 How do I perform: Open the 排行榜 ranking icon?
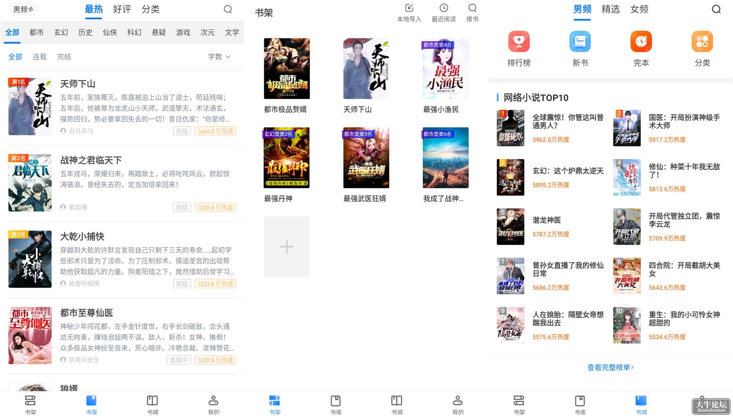(x=519, y=42)
